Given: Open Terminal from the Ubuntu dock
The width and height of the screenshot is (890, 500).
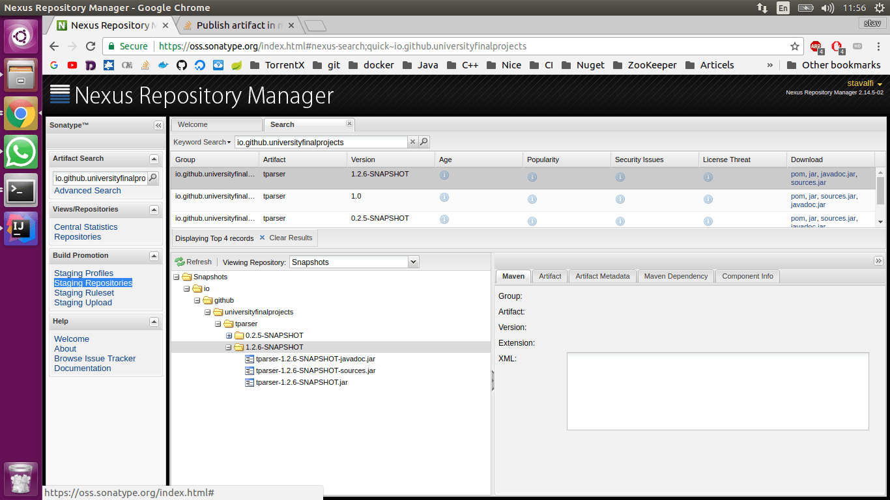Looking at the screenshot, I should (x=21, y=190).
